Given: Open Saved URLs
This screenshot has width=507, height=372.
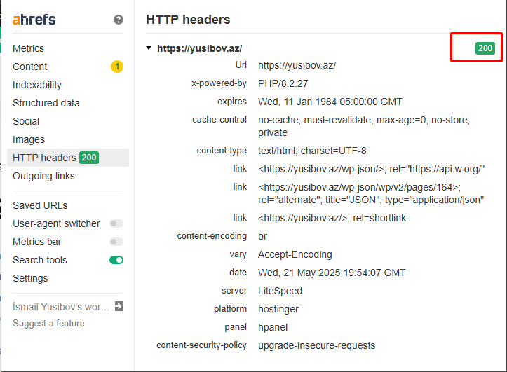Looking at the screenshot, I should 40,205.
